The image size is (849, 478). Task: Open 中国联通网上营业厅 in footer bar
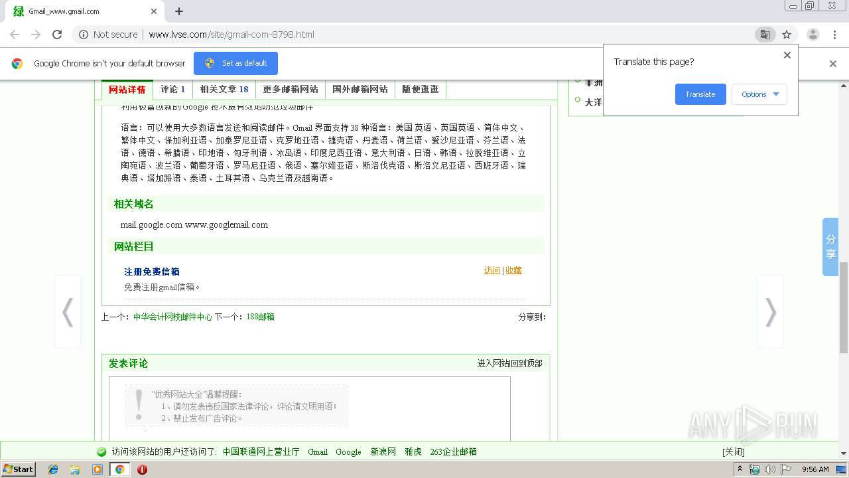tap(261, 451)
